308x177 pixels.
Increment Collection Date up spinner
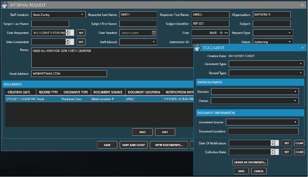pyautogui.click(x=273, y=150)
